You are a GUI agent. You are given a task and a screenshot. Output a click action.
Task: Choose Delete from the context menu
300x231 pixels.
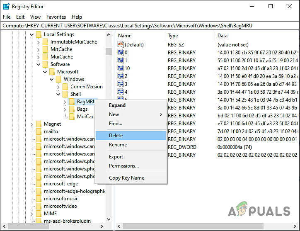(131, 136)
